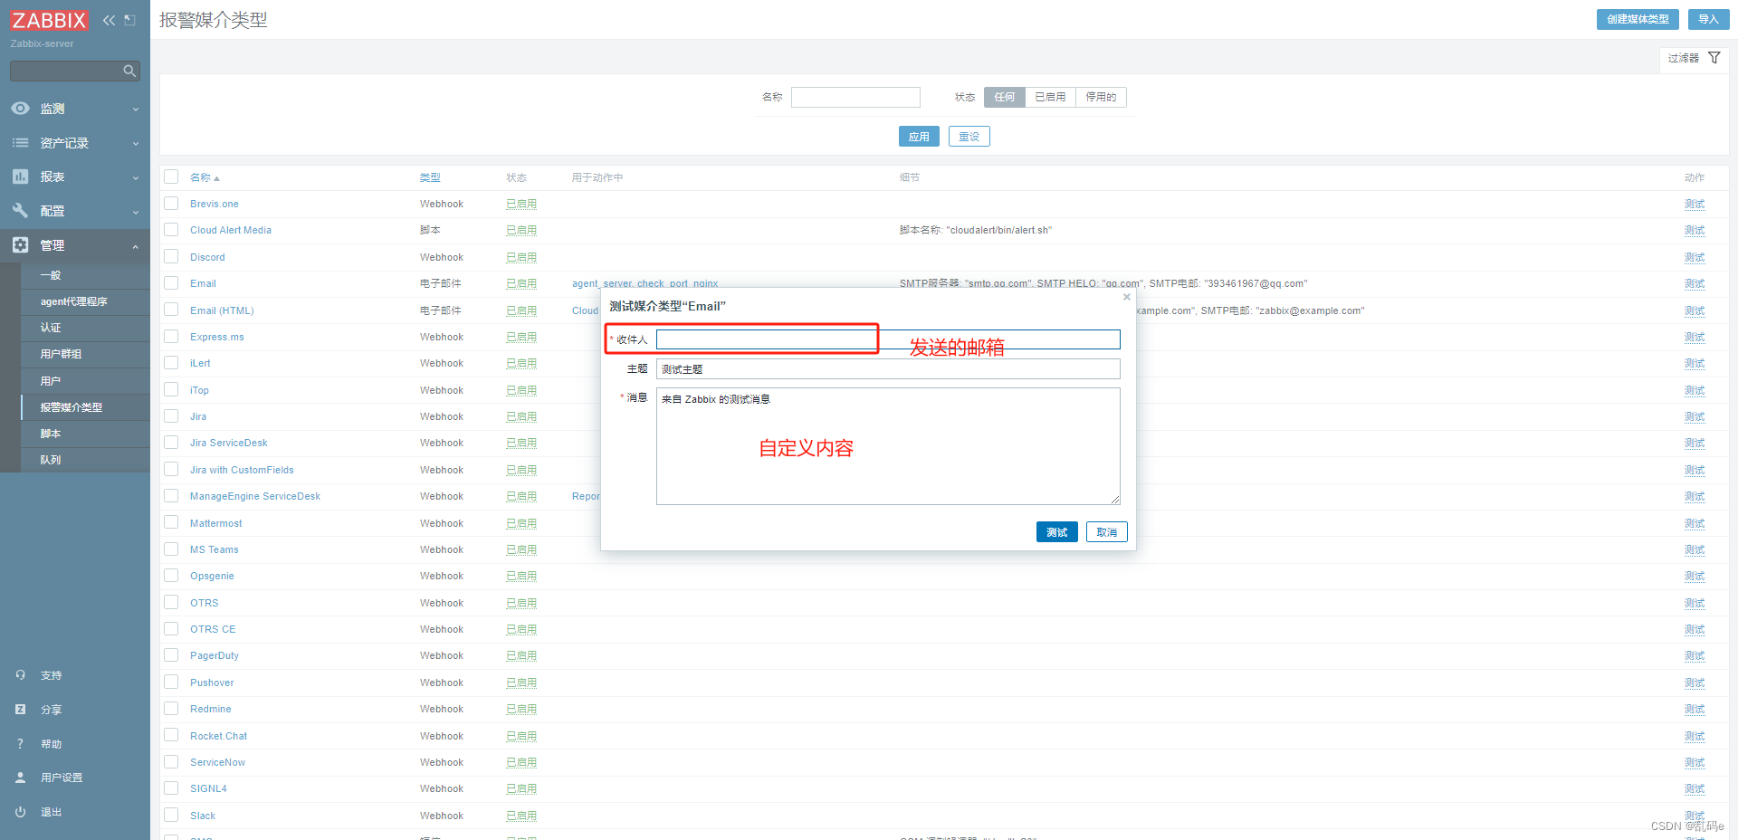Focus the 消息 text area
Screen dimensions: 1738x840
tap(888, 446)
